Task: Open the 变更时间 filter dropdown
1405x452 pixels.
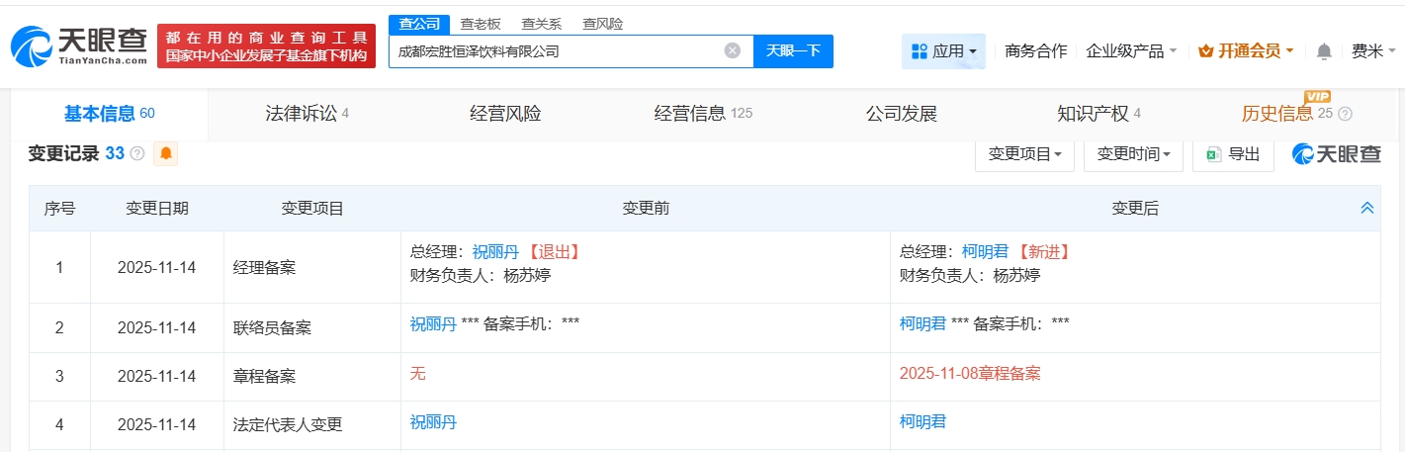Action: click(x=1133, y=153)
